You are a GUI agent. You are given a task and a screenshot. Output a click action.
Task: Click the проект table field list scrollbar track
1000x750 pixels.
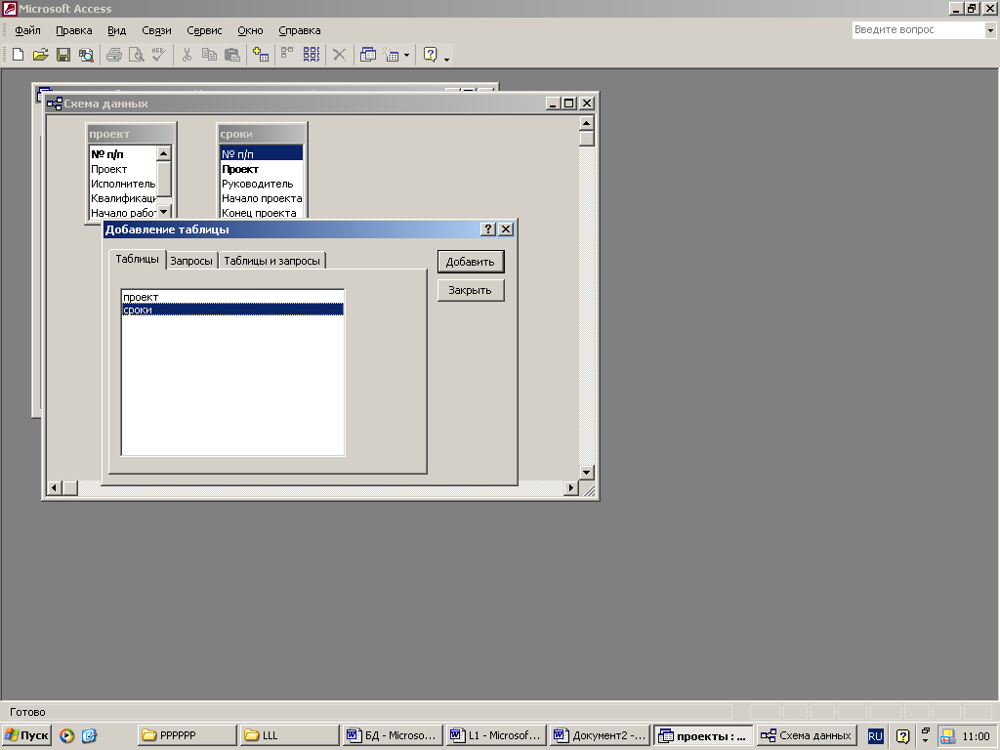164,200
